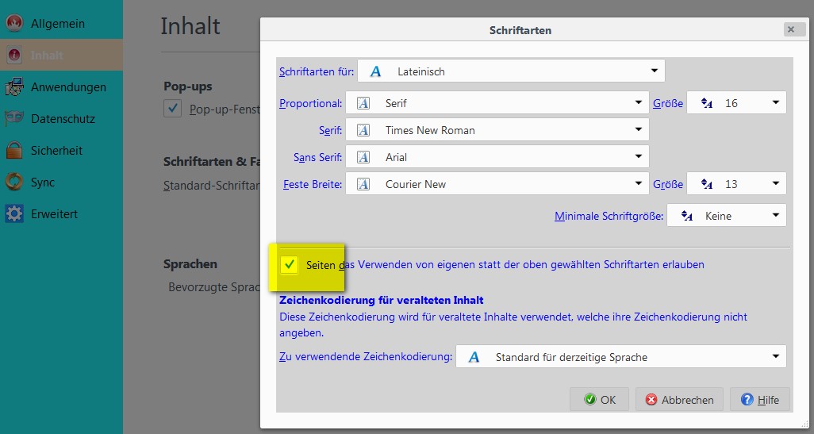Switch to Sync settings section

[61, 182]
